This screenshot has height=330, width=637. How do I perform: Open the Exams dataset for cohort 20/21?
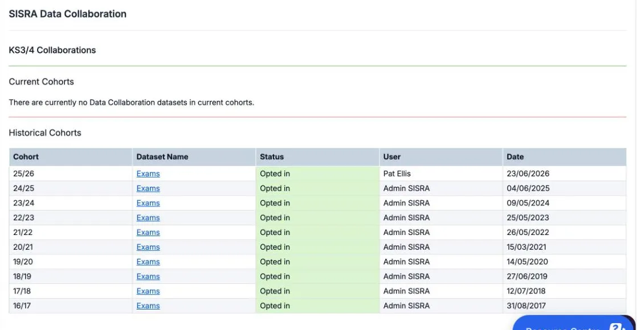[148, 247]
